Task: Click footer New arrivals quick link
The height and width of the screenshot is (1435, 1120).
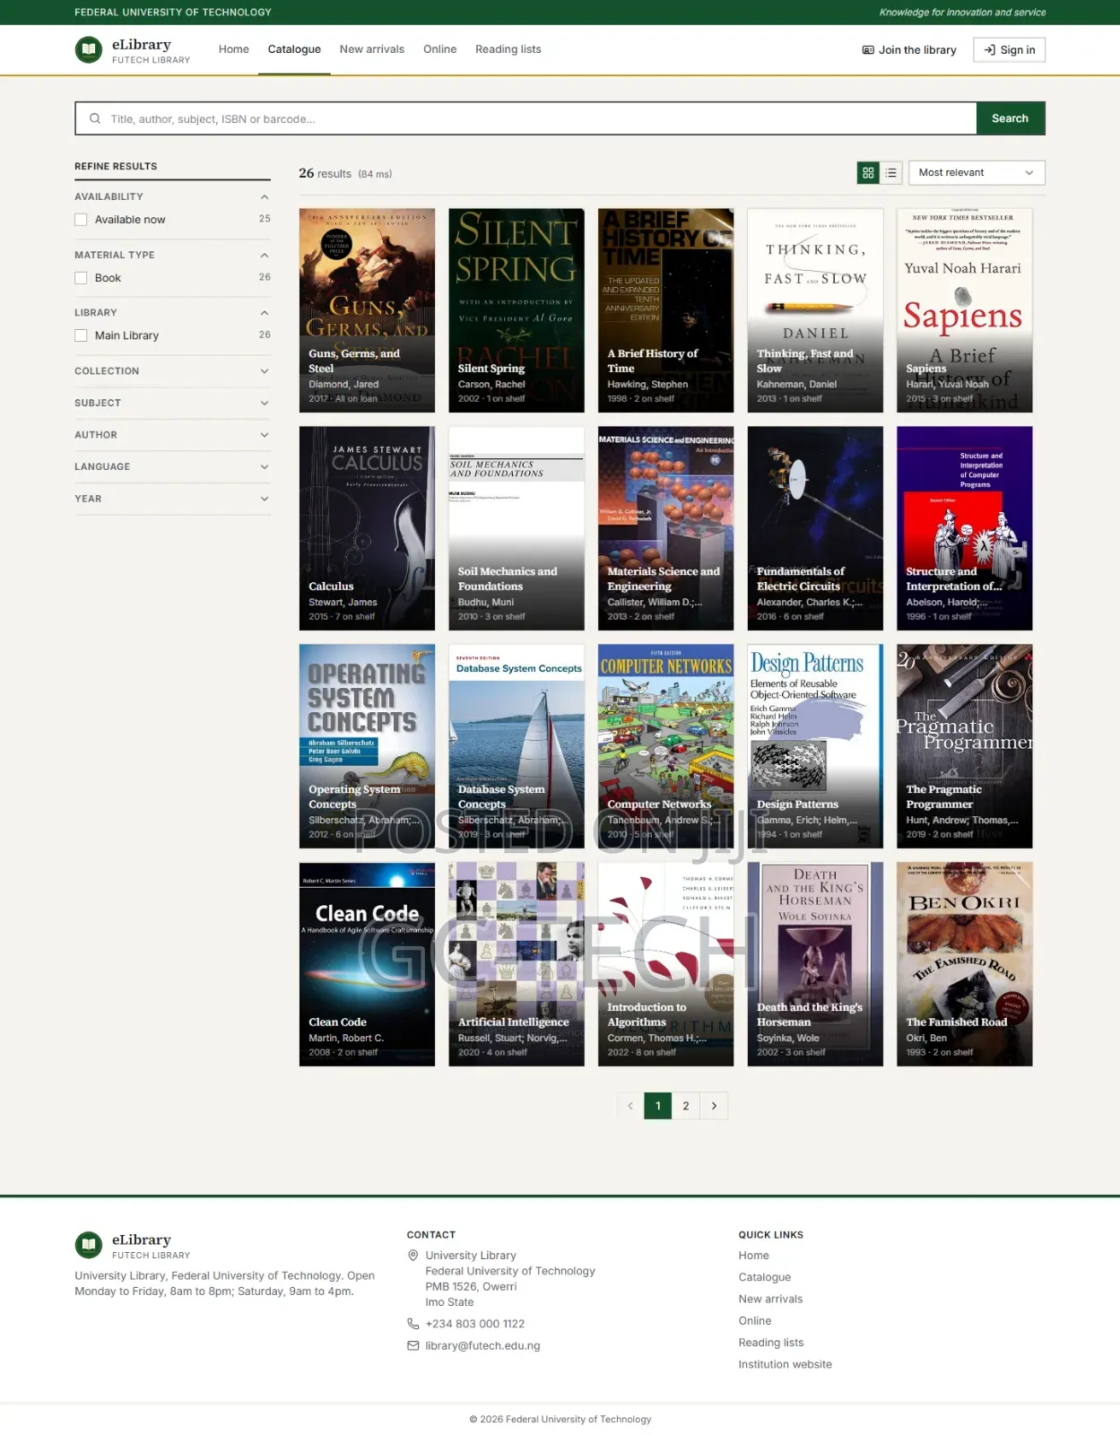Action: click(771, 1299)
